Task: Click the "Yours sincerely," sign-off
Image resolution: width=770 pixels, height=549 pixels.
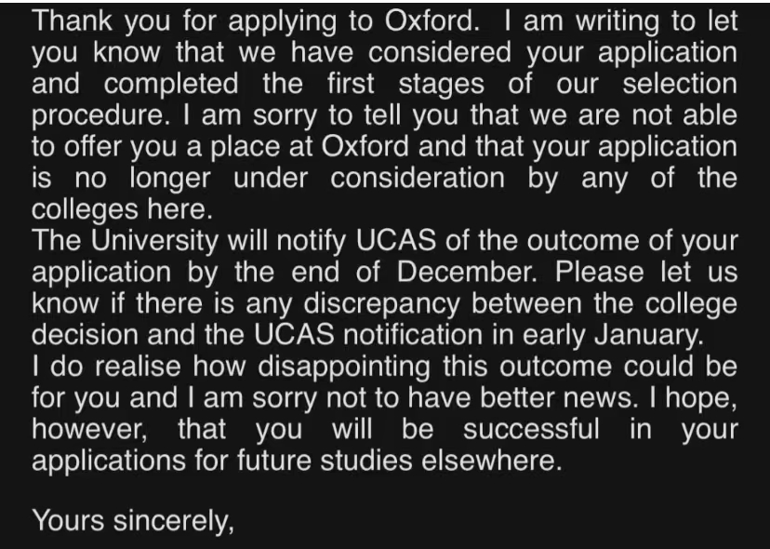Action: click(x=132, y=519)
